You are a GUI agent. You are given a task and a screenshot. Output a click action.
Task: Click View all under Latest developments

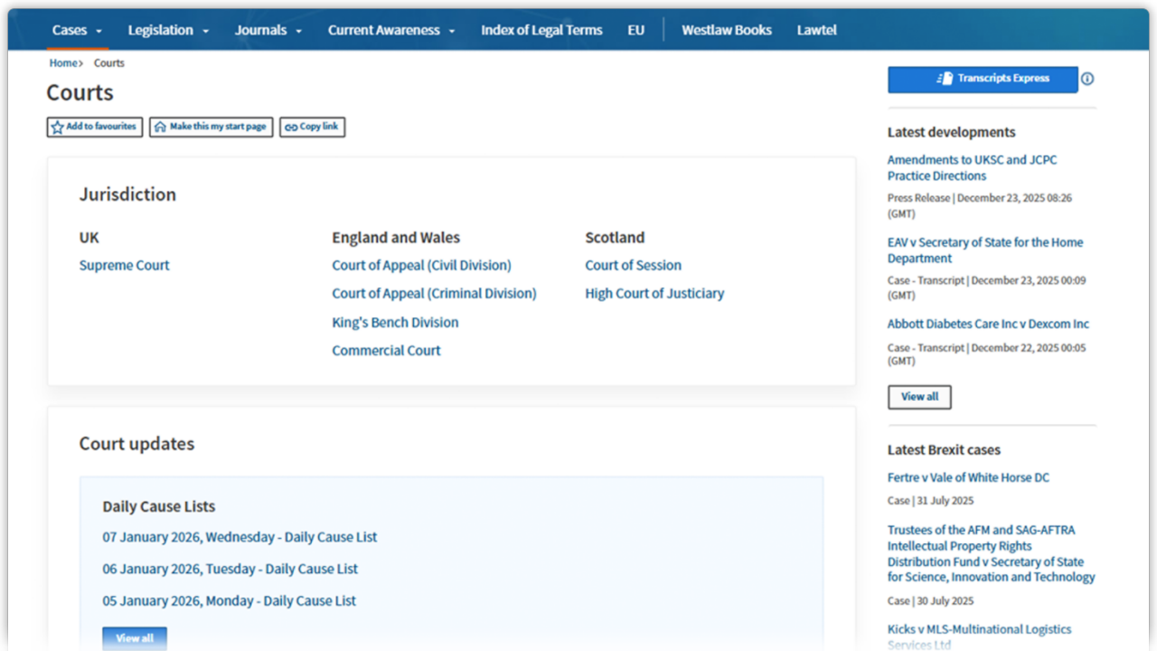[919, 396]
